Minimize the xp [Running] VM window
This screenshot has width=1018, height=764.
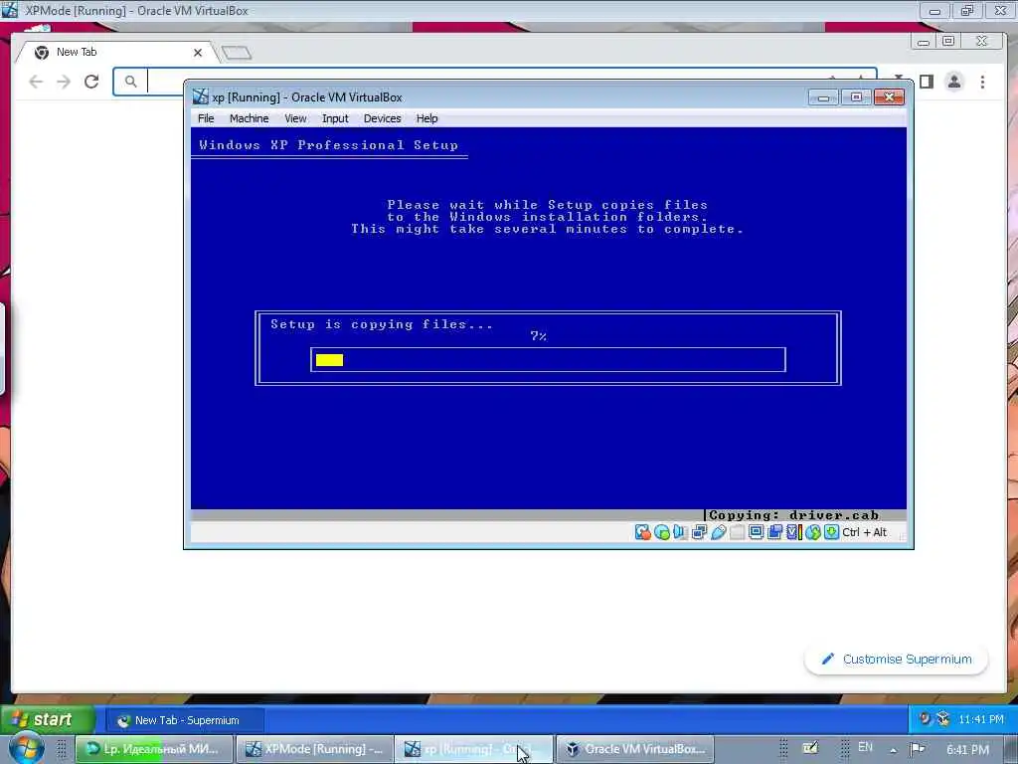tap(823, 97)
